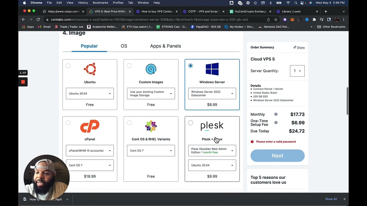Select the Plesk + Linux radio button
This screenshot has width=367, height=206.
click(191, 123)
